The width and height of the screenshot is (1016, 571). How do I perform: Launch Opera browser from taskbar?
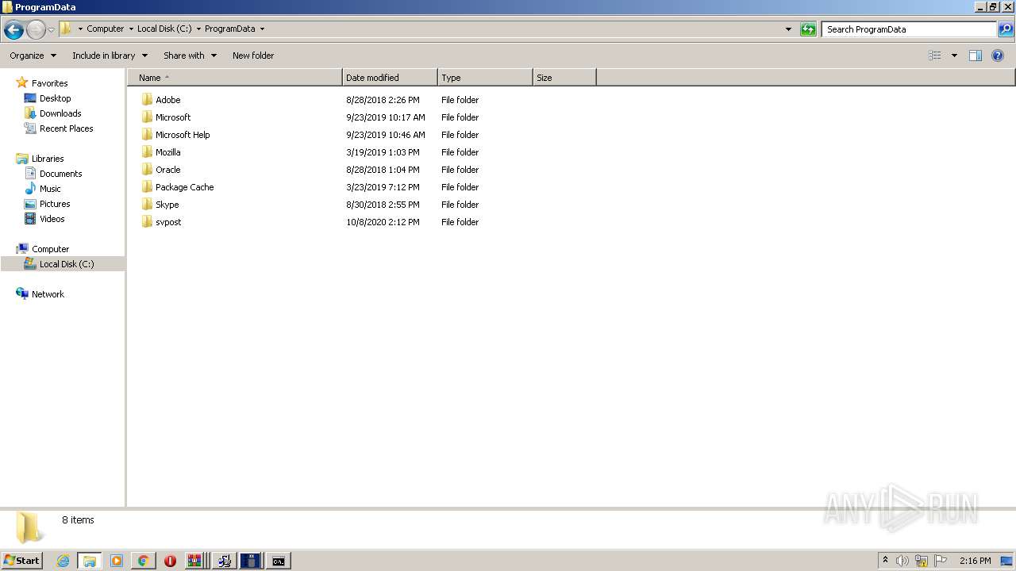coord(170,561)
